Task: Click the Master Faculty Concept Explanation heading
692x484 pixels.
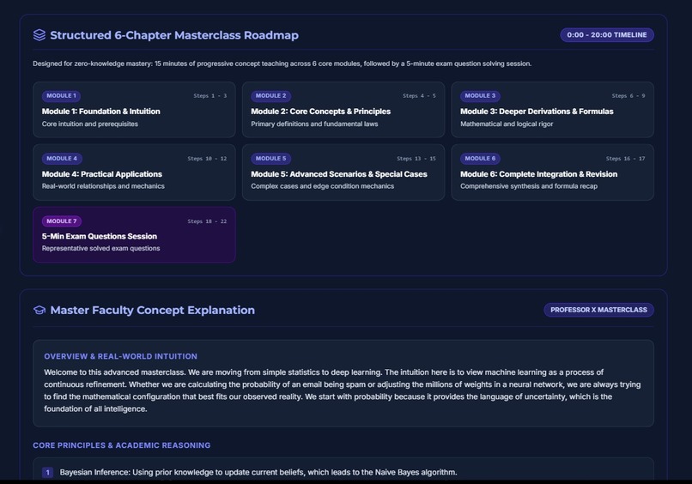Action: (x=152, y=310)
